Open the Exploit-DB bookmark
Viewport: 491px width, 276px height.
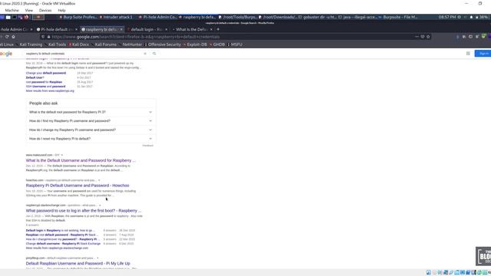click(196, 44)
